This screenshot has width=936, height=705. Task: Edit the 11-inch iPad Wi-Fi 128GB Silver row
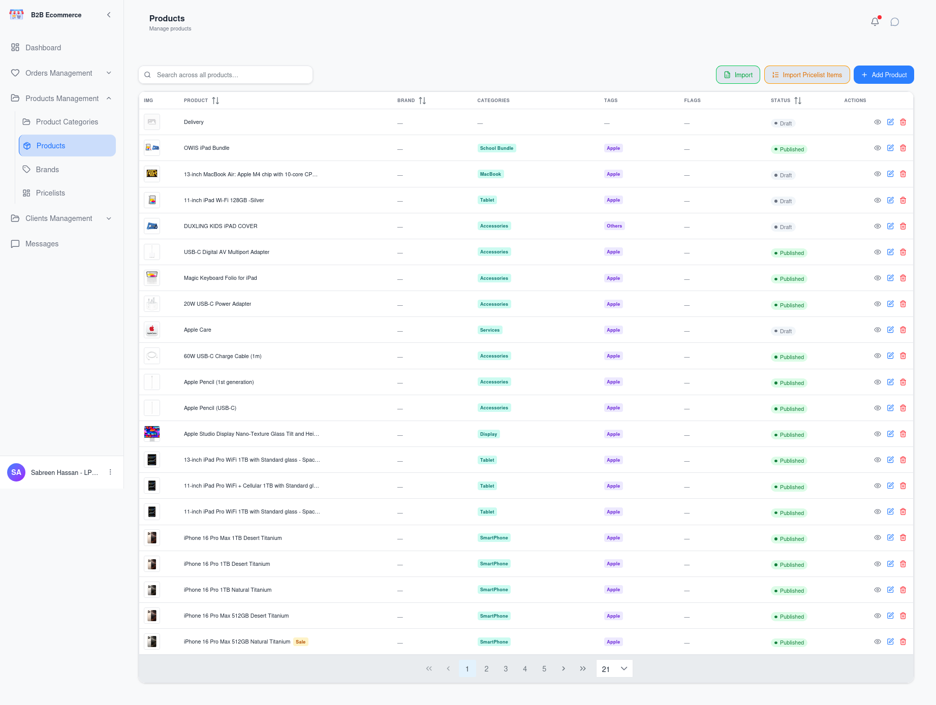click(890, 200)
